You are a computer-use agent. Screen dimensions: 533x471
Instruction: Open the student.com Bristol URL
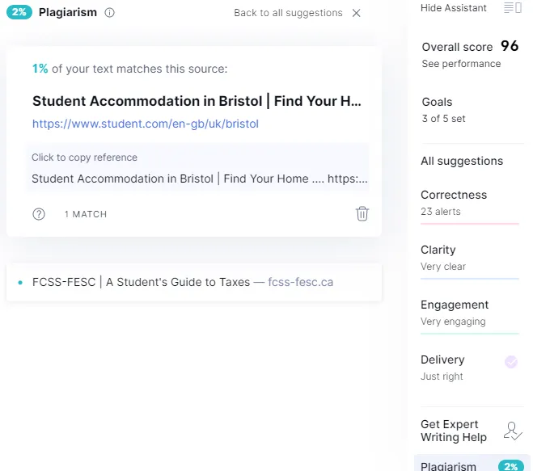click(x=146, y=124)
